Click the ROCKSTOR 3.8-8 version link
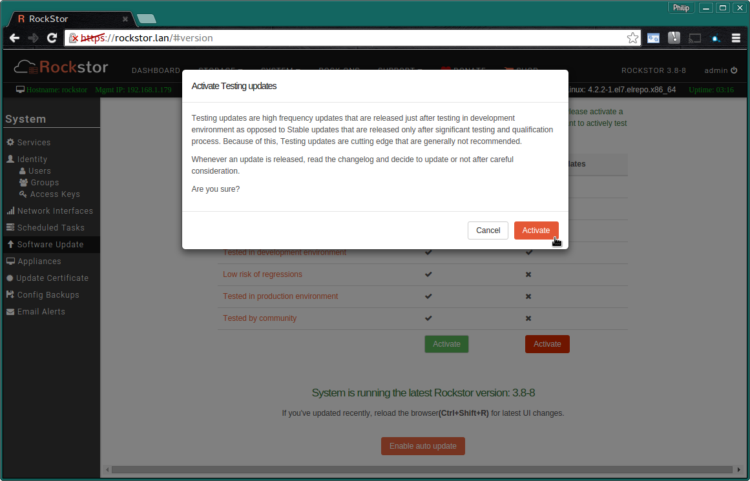 click(x=653, y=70)
